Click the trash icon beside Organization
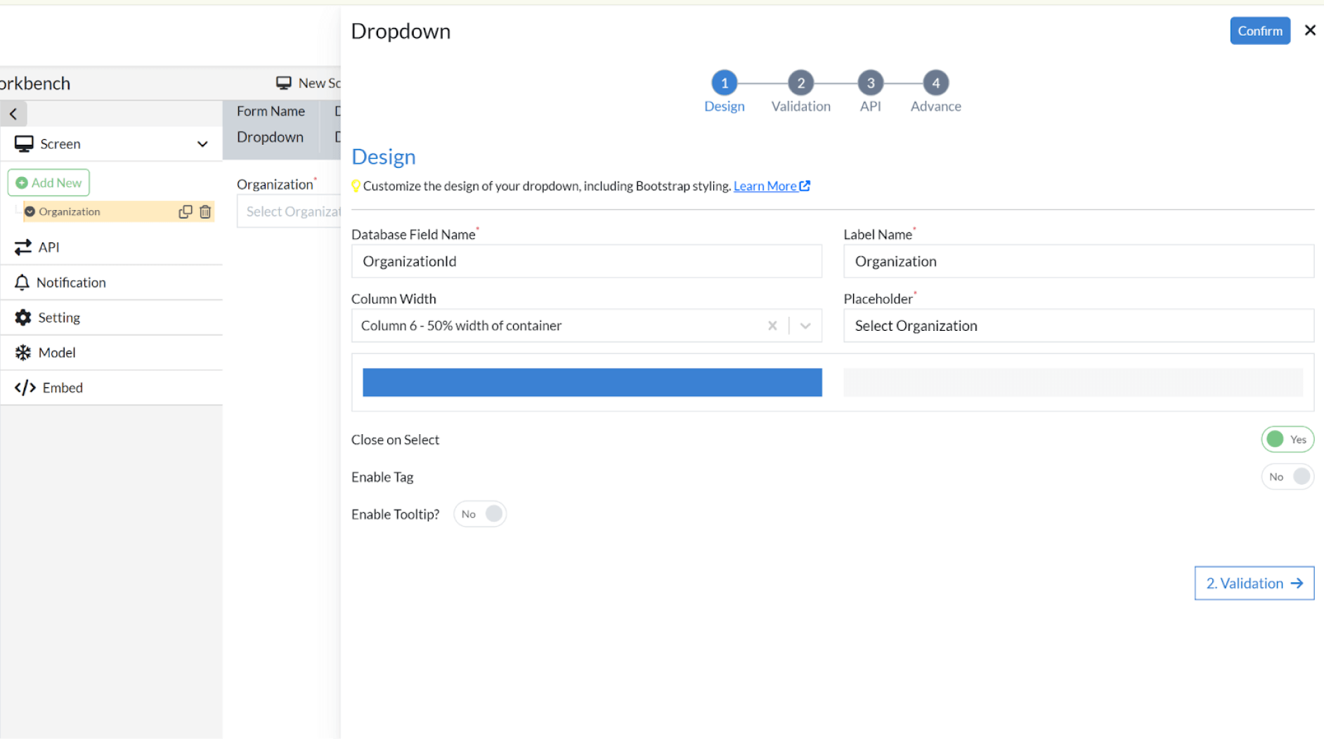This screenshot has width=1324, height=739. [x=205, y=211]
